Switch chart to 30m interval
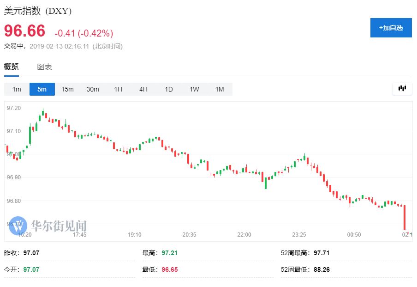Viewport: 417px width, 287px height. point(93,89)
